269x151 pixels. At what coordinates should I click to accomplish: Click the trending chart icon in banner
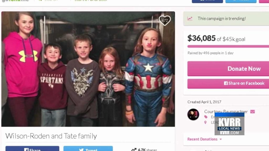[190, 19]
